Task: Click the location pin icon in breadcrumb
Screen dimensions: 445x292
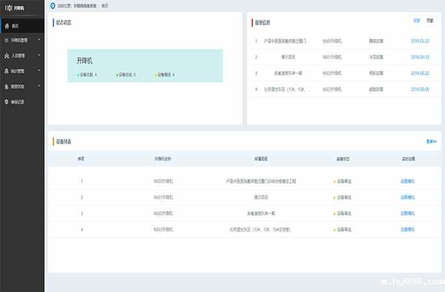Action: pyautogui.click(x=53, y=5)
